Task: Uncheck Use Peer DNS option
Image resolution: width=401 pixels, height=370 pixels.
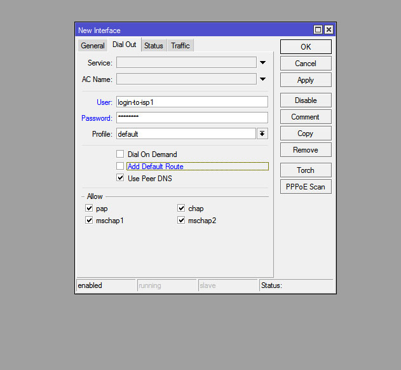Action: 120,179
